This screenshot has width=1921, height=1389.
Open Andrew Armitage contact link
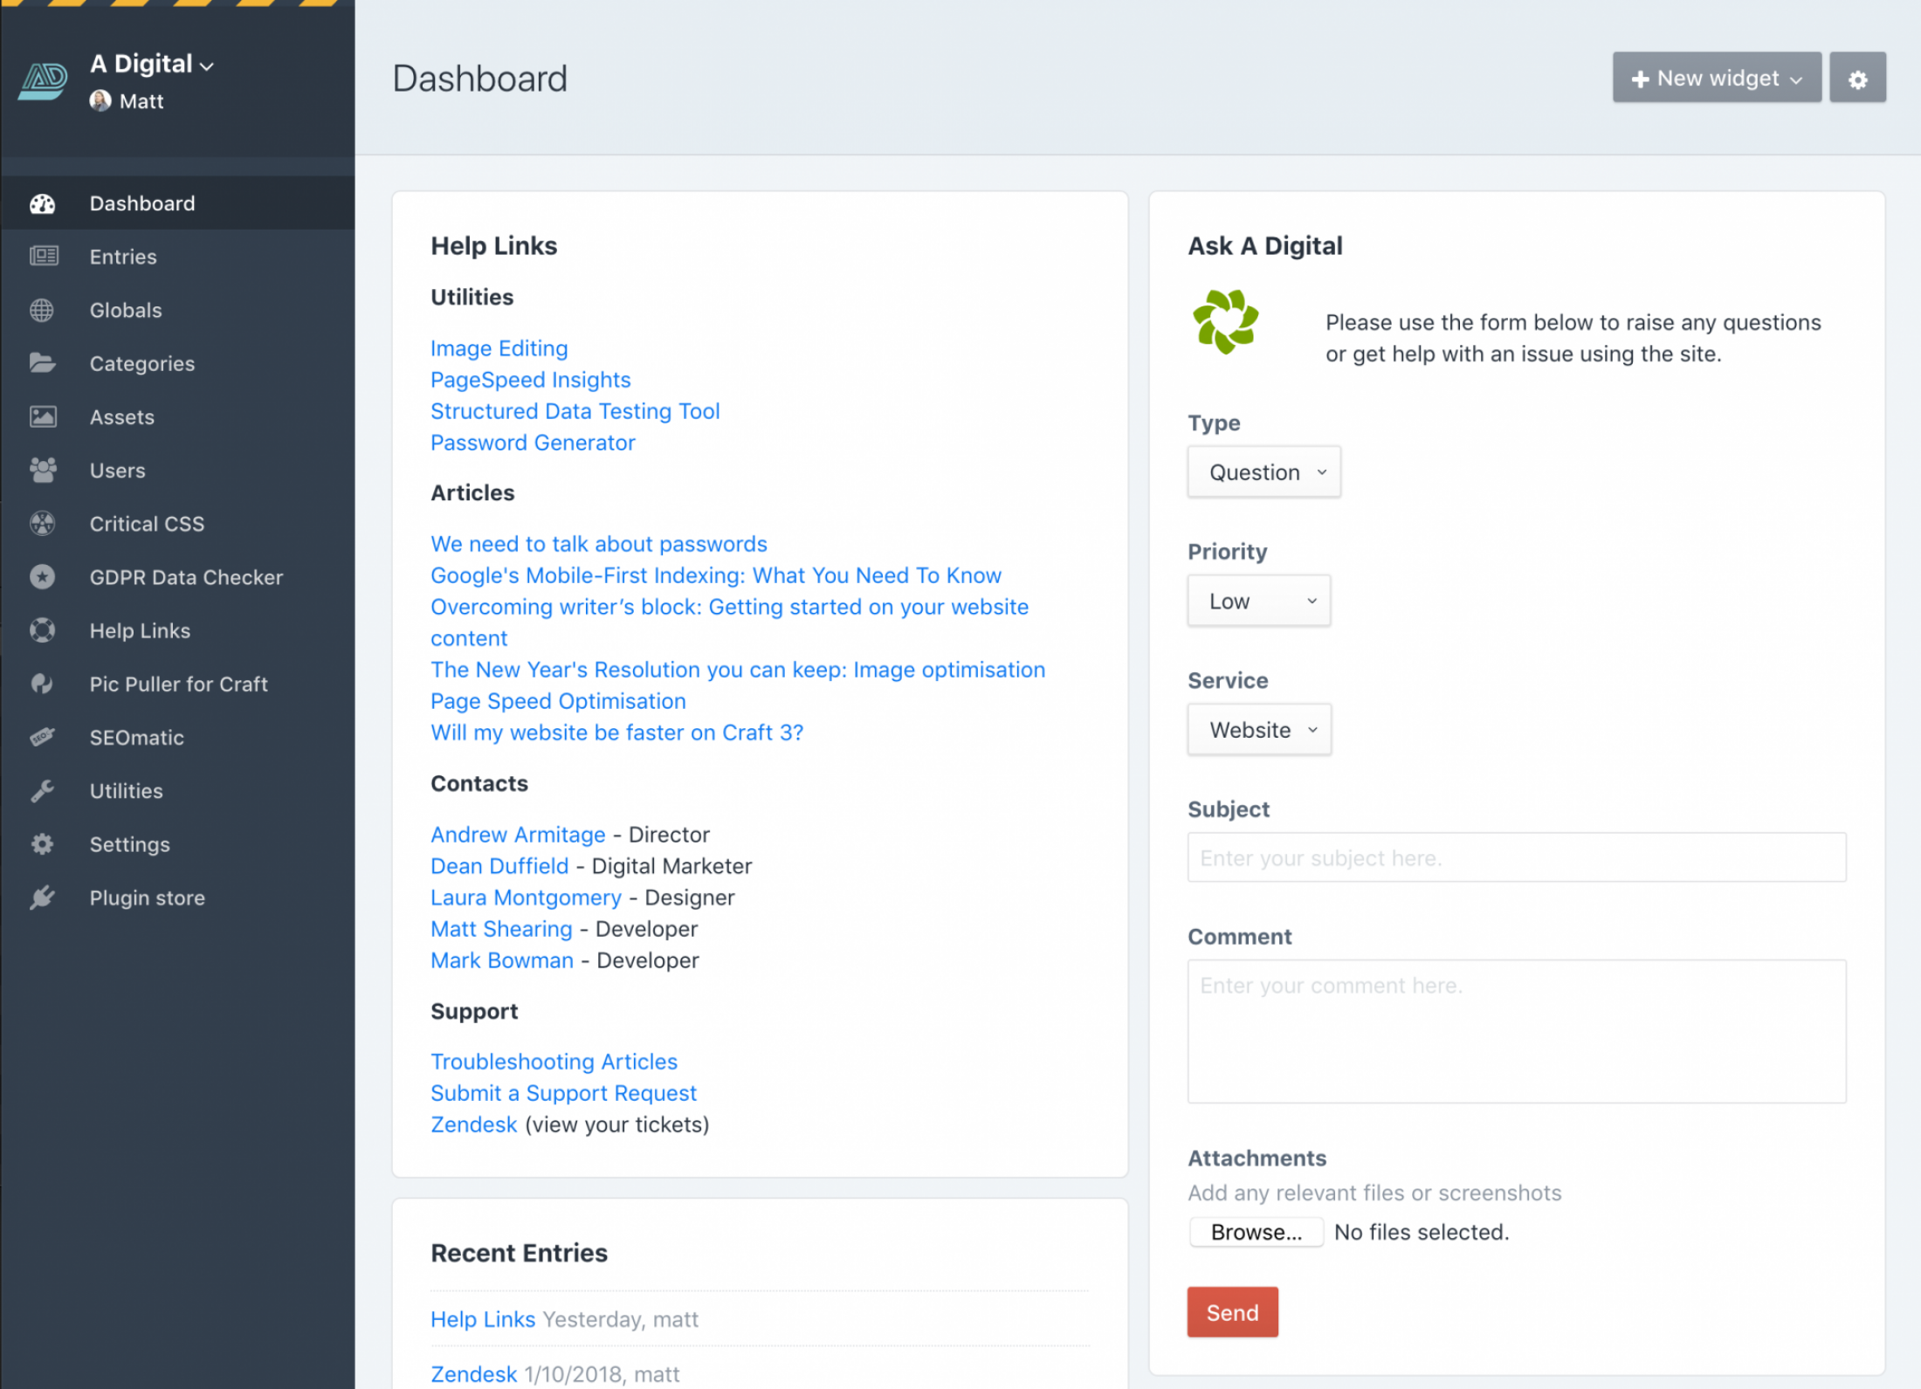click(x=518, y=835)
